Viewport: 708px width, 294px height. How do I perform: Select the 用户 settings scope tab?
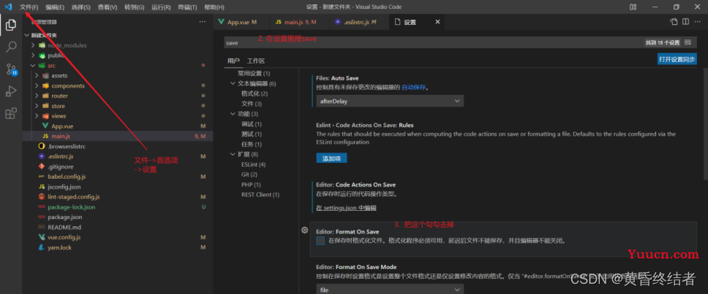[233, 61]
